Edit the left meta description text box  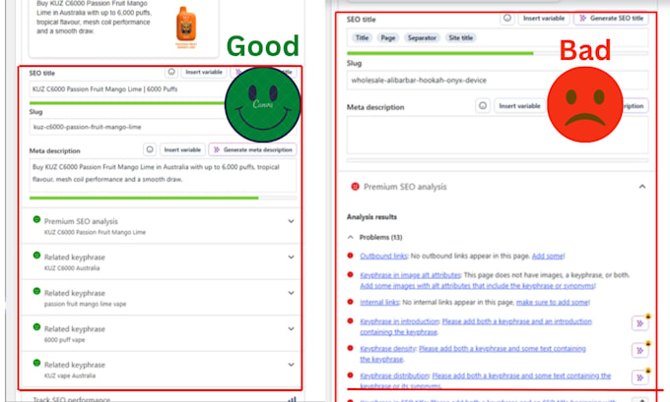tap(163, 175)
